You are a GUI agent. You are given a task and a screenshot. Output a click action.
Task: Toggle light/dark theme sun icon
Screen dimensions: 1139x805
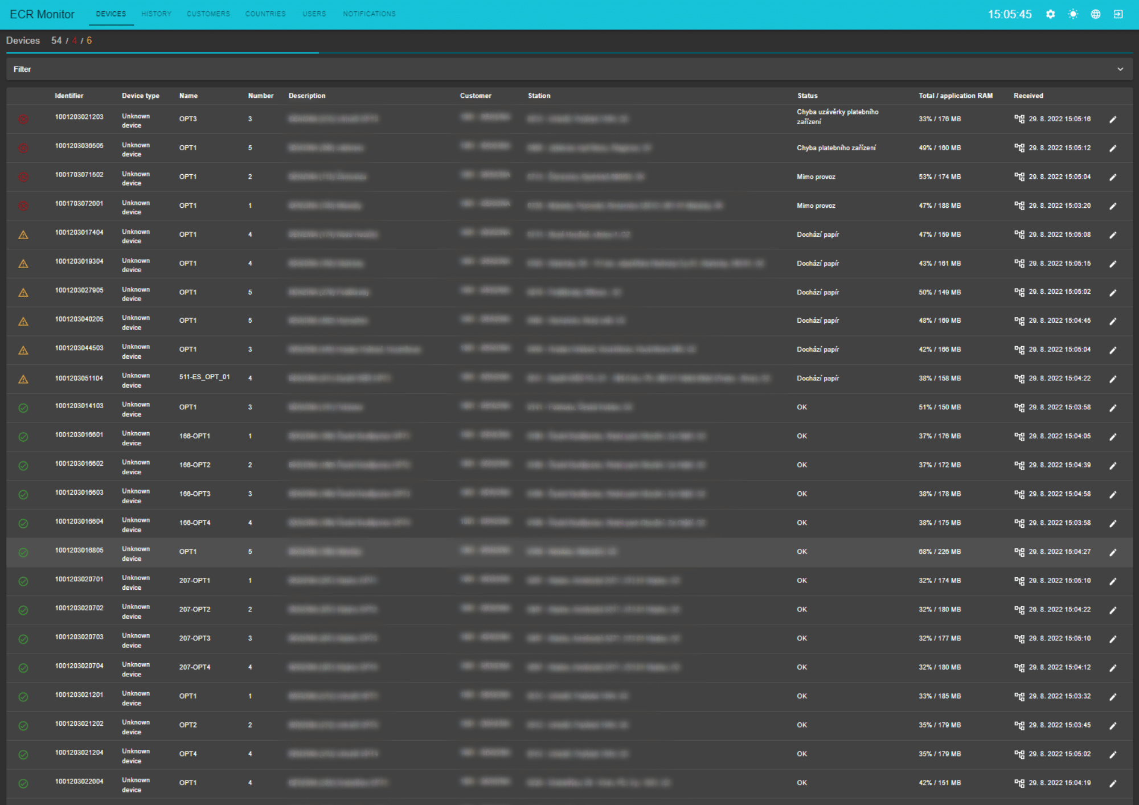coord(1073,14)
